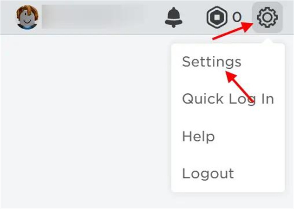The image size is (294, 209).
Task: Click the gear icon in header
Action: point(267,18)
